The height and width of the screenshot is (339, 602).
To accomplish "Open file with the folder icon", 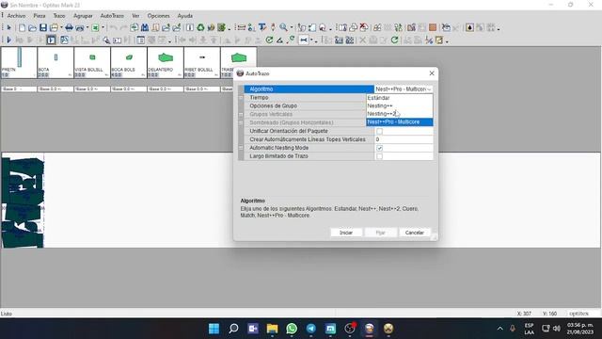I will (32, 27).
